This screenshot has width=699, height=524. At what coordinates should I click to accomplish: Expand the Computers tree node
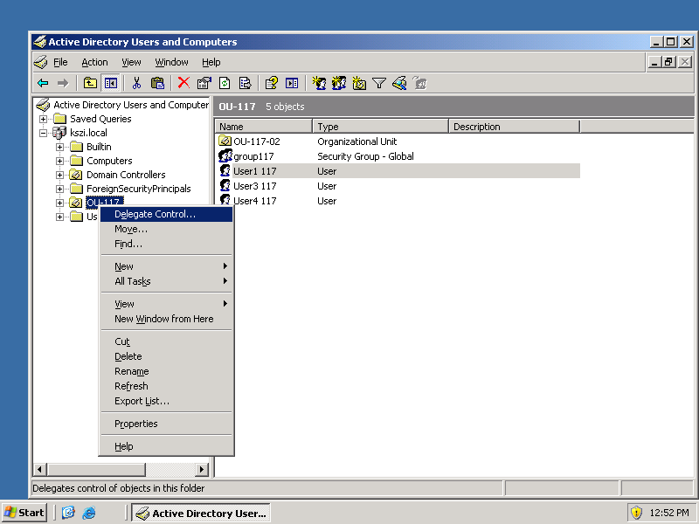tap(59, 161)
